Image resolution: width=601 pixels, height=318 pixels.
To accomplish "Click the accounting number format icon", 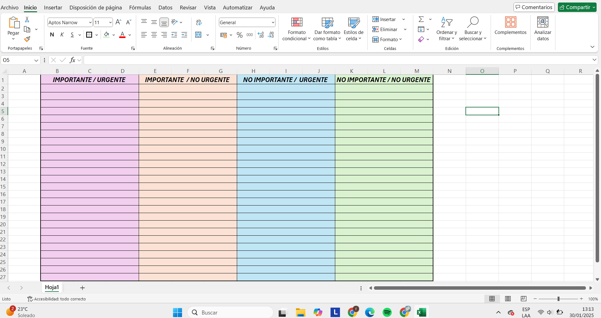I will [x=224, y=35].
